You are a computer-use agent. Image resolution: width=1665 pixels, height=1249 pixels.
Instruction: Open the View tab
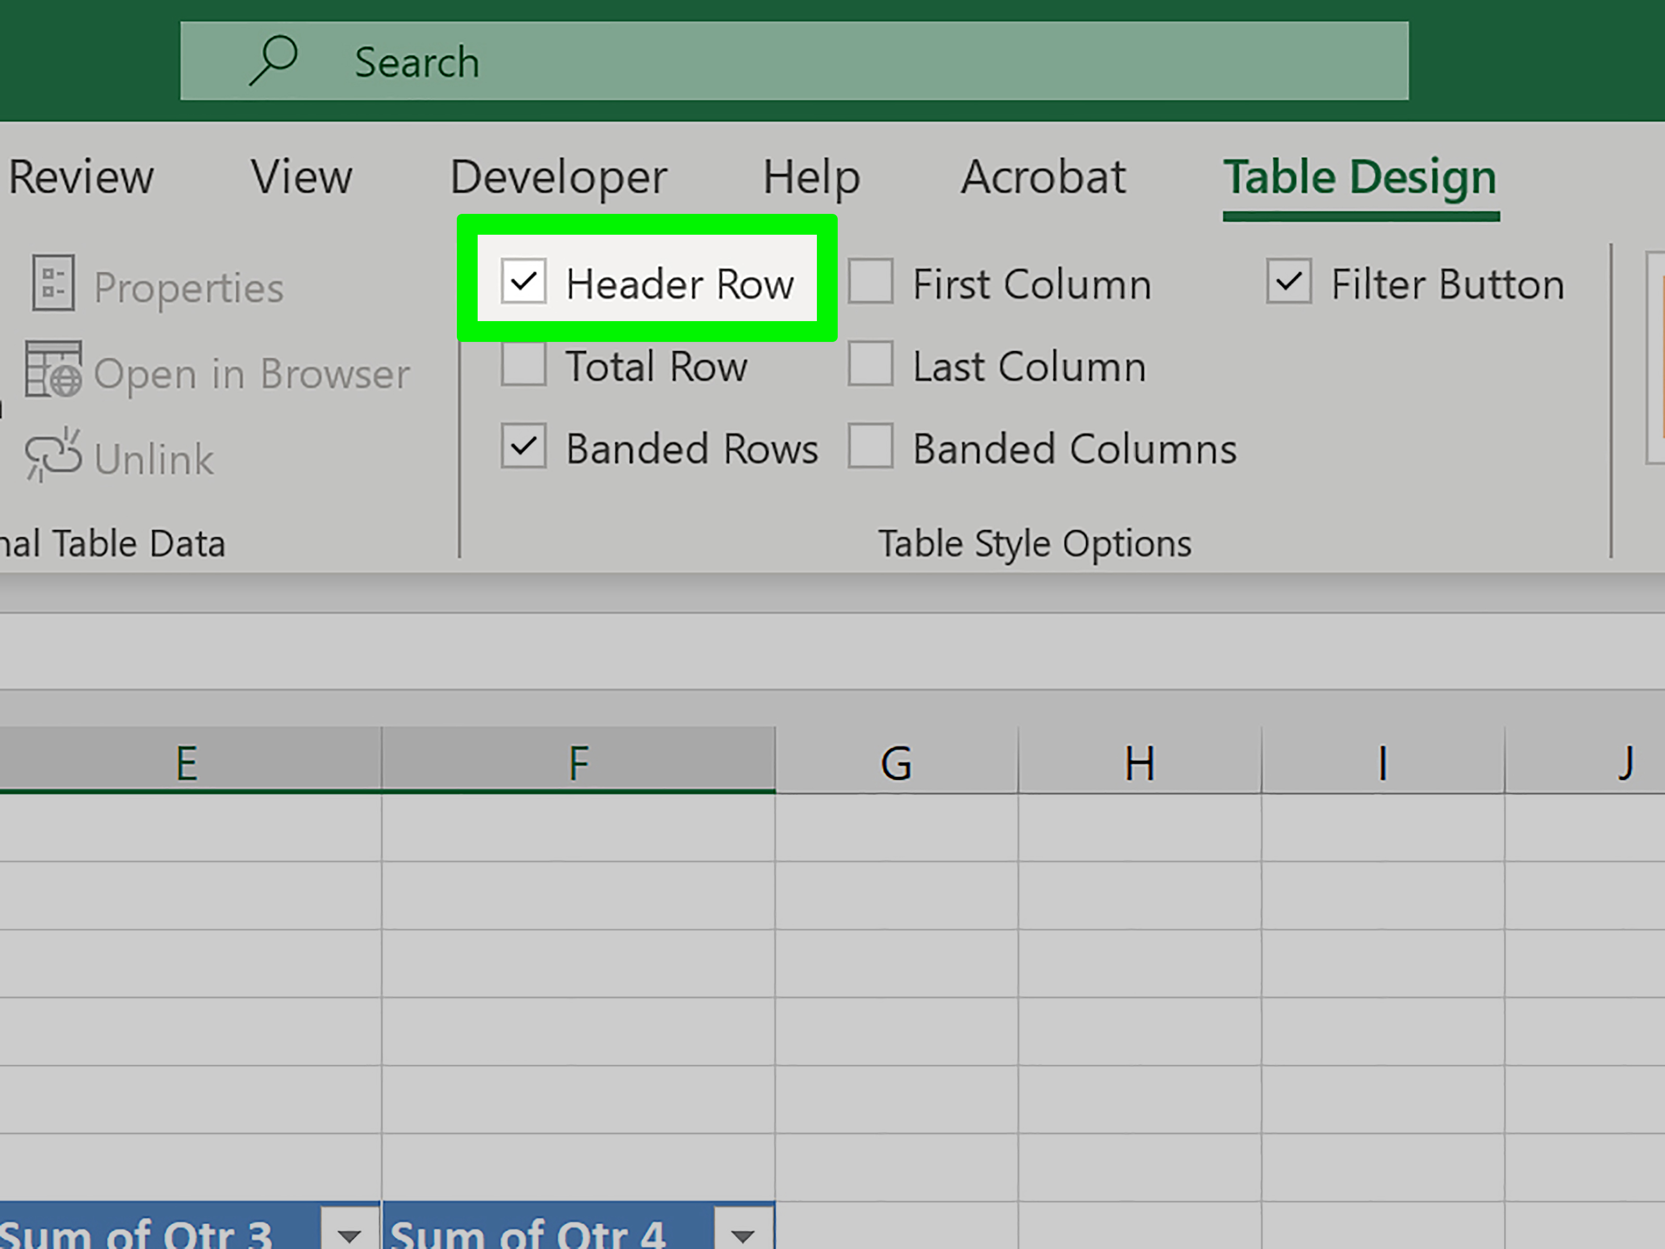click(x=301, y=177)
